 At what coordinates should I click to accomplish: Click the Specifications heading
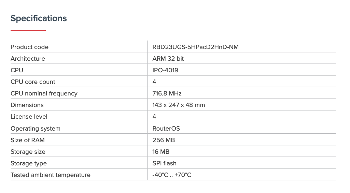[x=39, y=18]
